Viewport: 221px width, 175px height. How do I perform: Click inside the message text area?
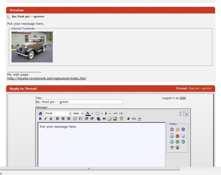pyautogui.click(x=102, y=145)
